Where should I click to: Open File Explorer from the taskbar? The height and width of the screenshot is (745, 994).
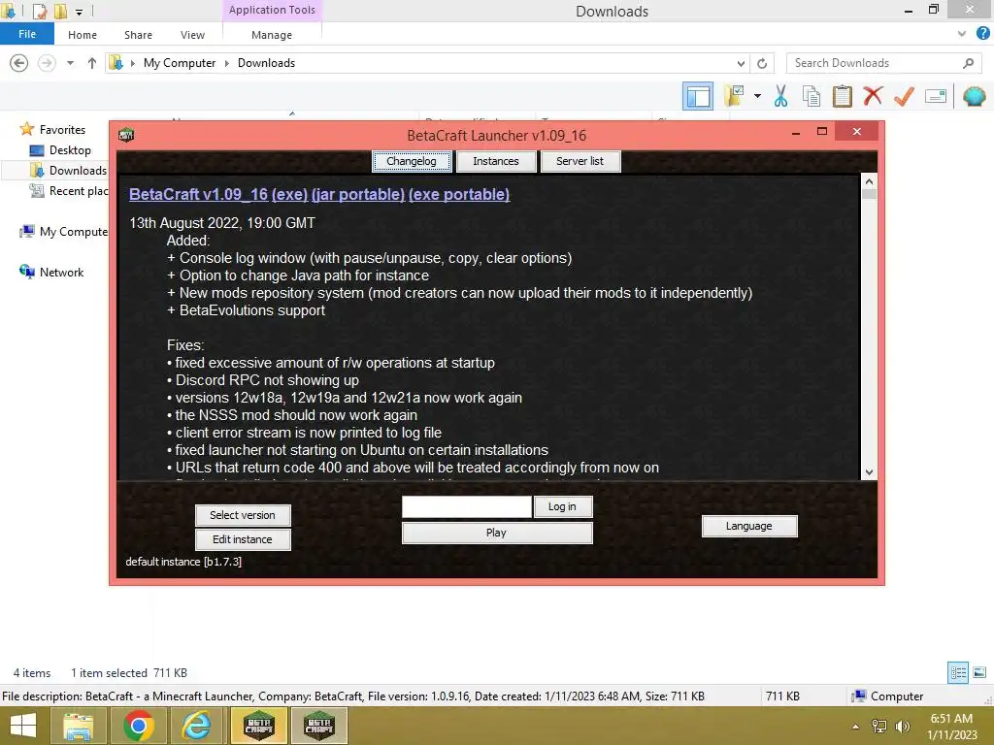[x=78, y=726]
